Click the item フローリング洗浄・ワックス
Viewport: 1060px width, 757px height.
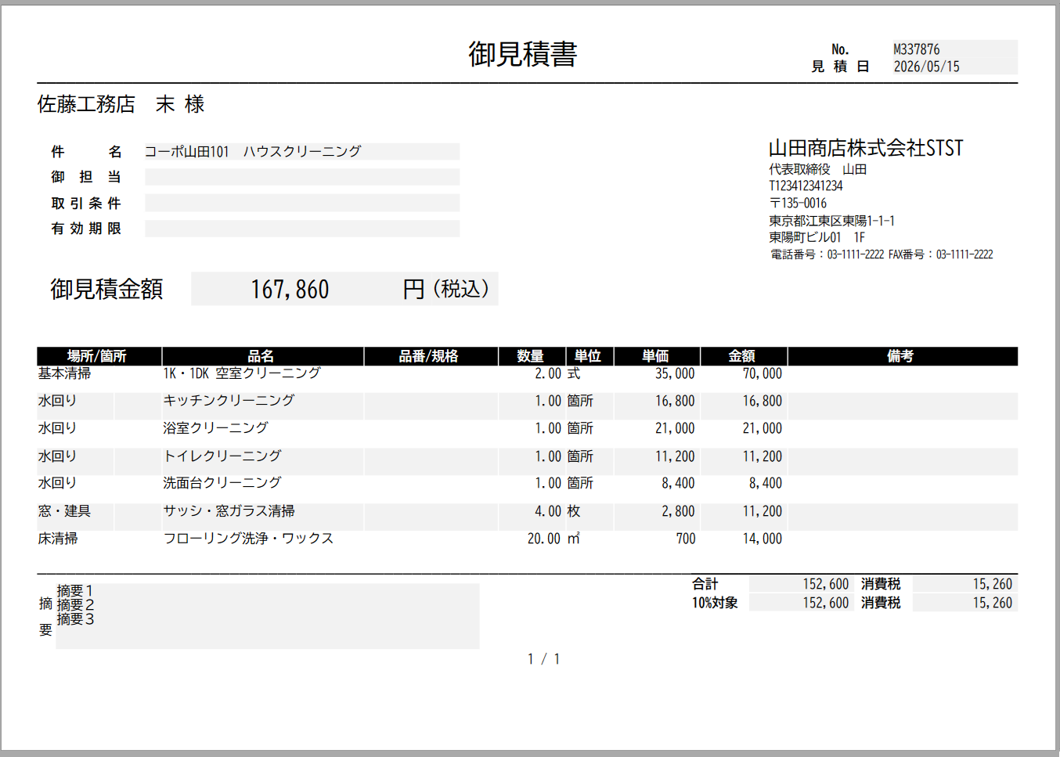click(x=248, y=539)
